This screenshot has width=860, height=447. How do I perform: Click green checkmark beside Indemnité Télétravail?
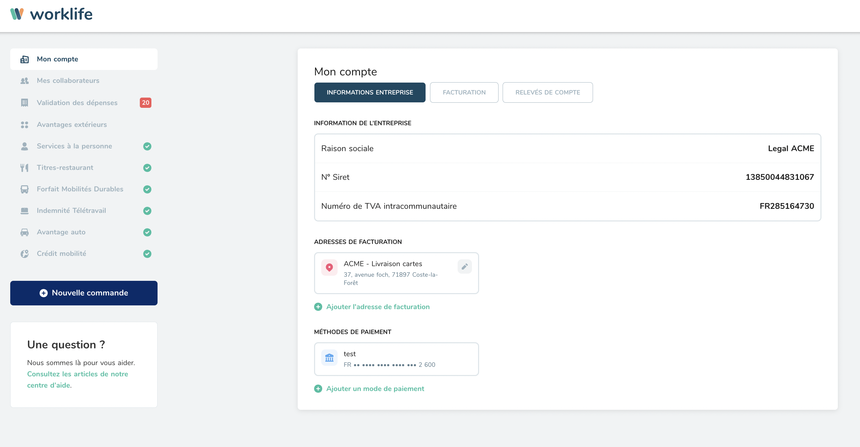pos(147,211)
